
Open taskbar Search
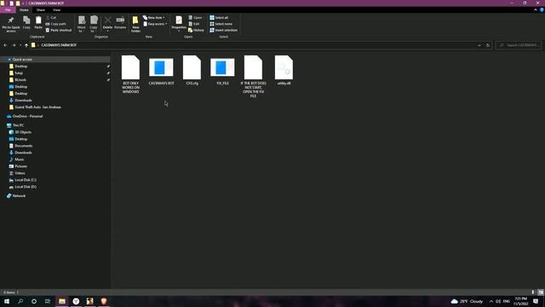click(x=20, y=301)
